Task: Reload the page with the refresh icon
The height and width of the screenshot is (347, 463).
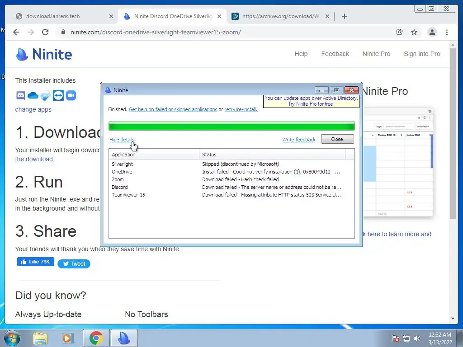Action: [45, 32]
